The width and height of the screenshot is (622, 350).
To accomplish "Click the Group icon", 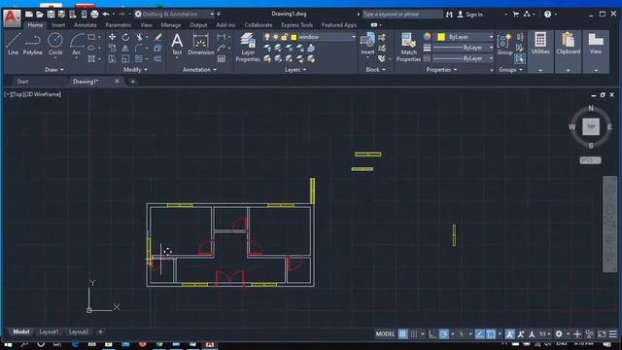I will (504, 44).
